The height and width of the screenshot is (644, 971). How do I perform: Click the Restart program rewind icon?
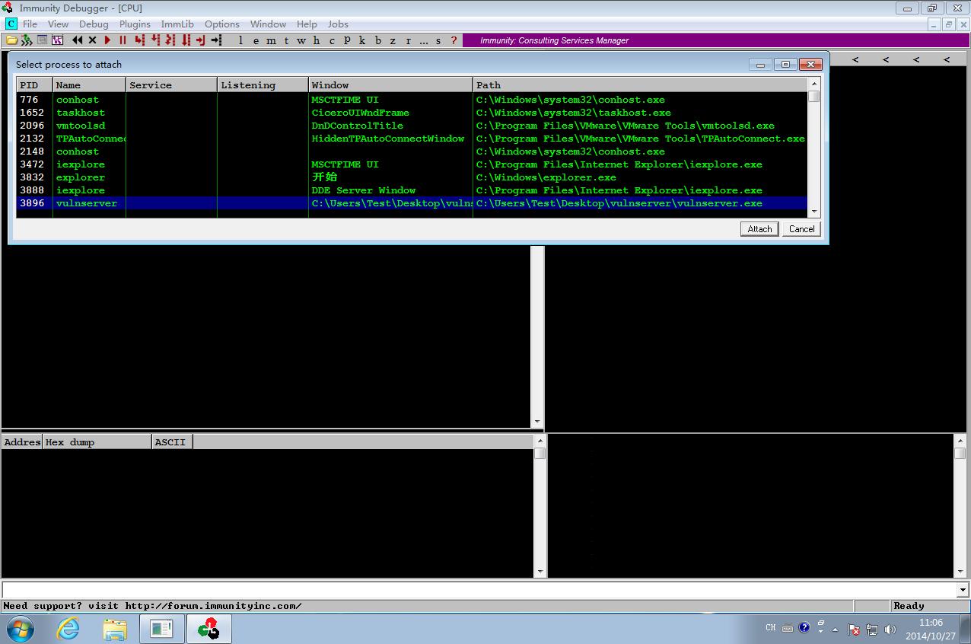(78, 40)
